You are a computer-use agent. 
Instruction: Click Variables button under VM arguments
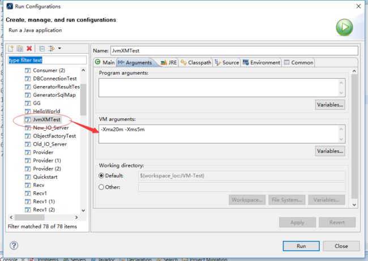tap(330, 151)
